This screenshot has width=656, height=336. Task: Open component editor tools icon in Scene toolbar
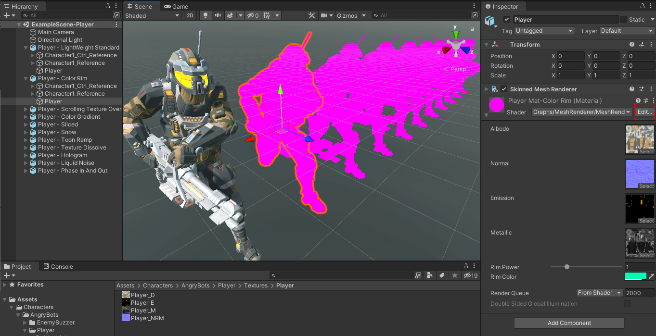312,15
